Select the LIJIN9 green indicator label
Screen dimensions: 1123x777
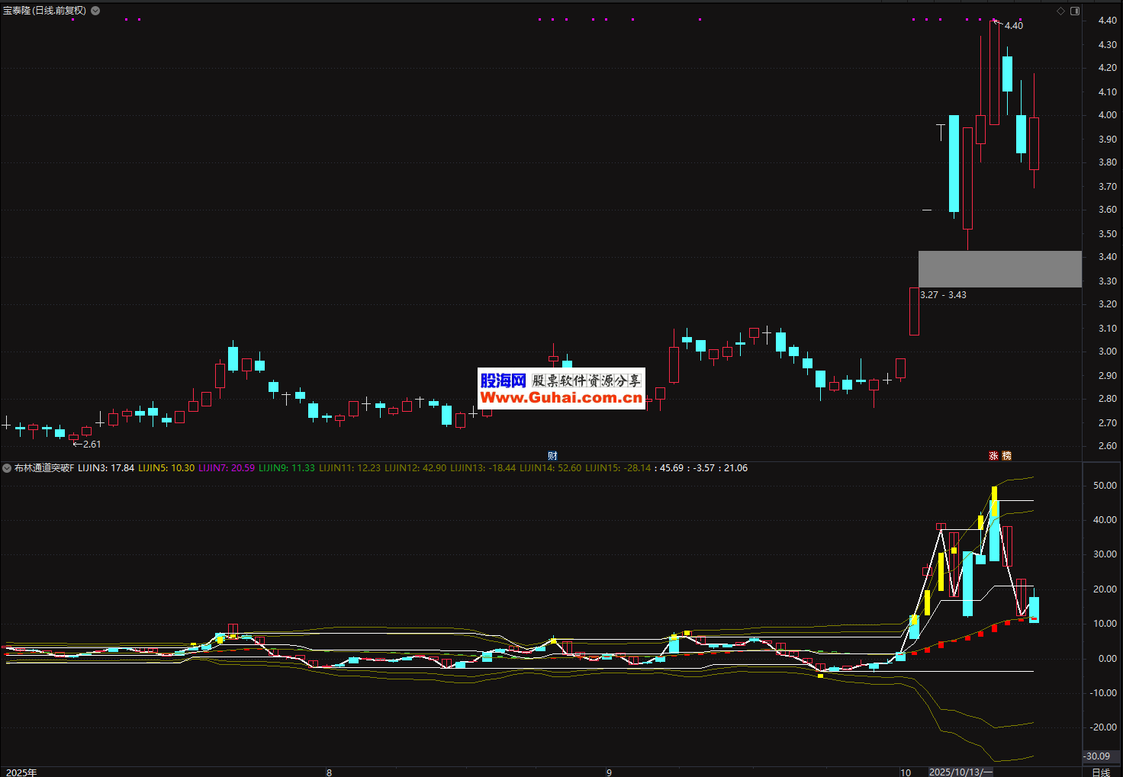tap(286, 468)
